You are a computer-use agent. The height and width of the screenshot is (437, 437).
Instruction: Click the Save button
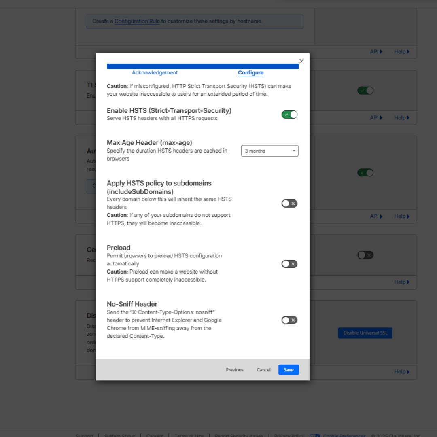coord(289,370)
